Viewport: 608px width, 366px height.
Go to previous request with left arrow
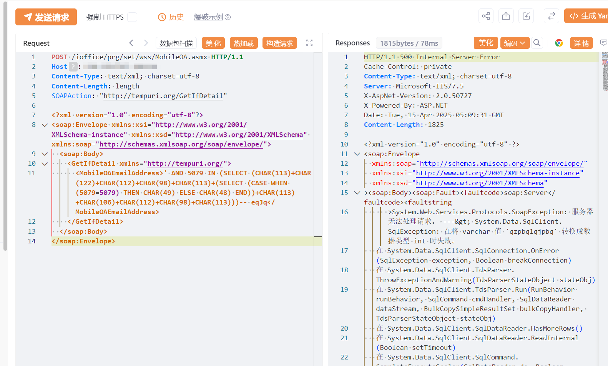tap(131, 43)
